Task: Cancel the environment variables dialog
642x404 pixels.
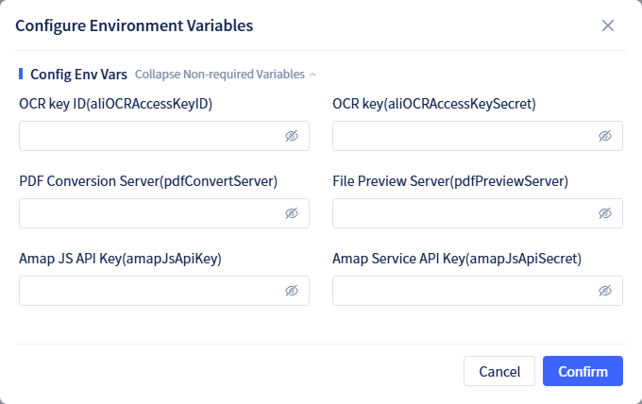Action: [499, 371]
